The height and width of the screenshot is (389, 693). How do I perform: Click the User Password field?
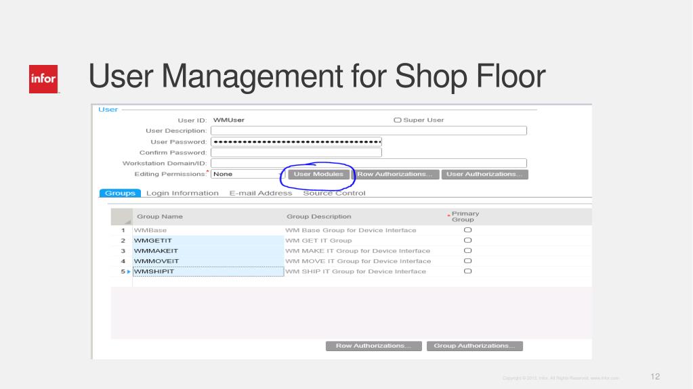coord(296,142)
